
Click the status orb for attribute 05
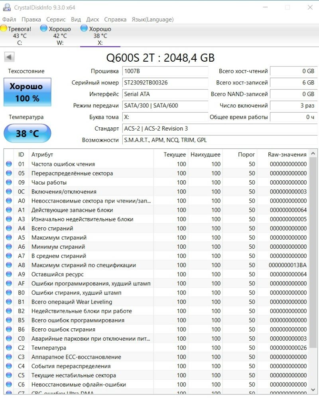point(9,173)
